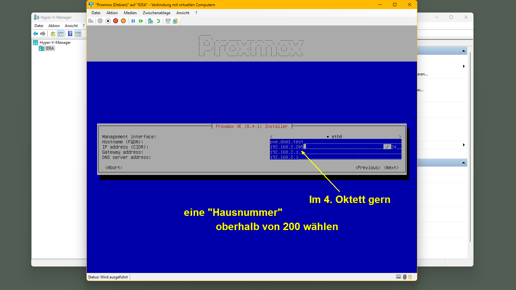The height and width of the screenshot is (290, 516).
Task: Select IDEA server in the tree
Action: coord(49,48)
